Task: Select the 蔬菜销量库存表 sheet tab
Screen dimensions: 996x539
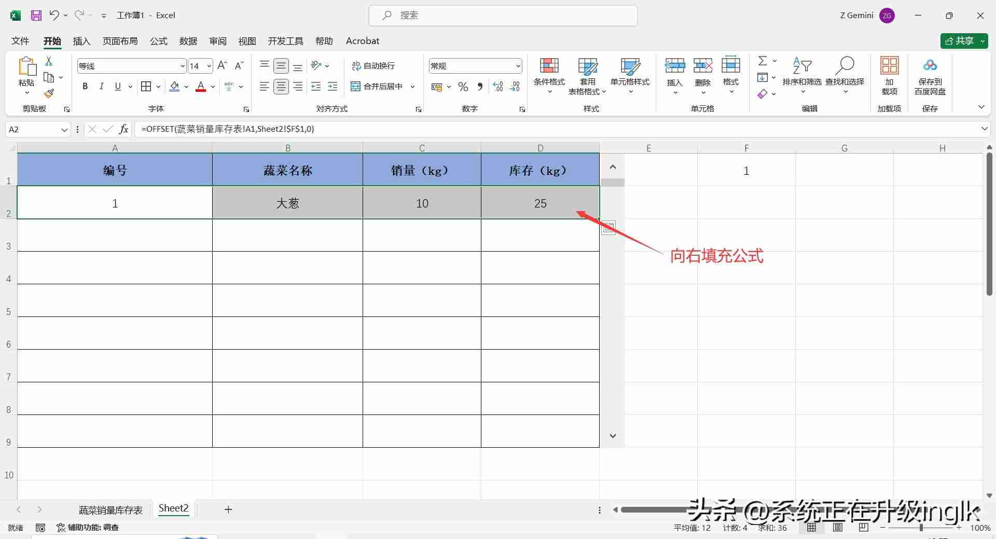Action: tap(110, 510)
